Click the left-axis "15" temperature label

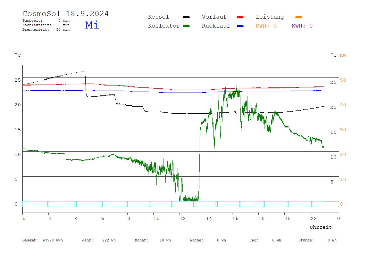tap(18, 130)
